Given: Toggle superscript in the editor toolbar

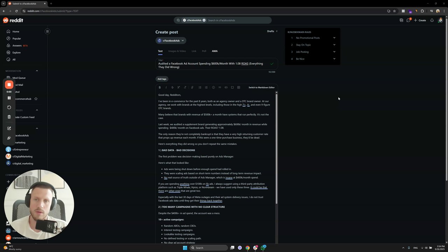Looking at the screenshot, I should click(178, 87).
